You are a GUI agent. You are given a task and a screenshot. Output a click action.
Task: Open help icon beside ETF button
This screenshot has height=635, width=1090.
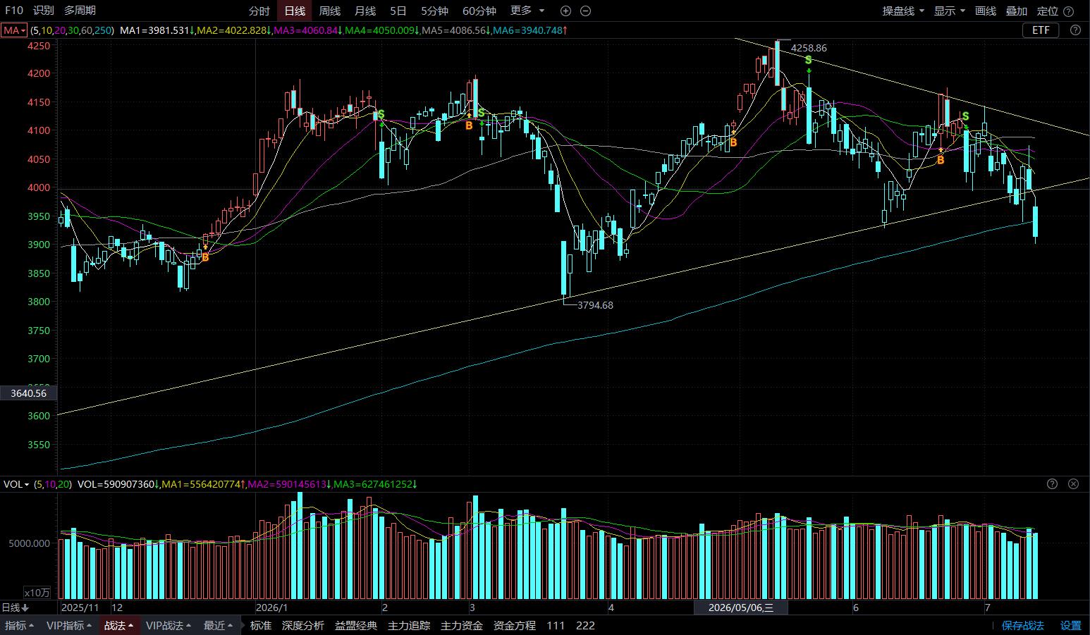[1075, 30]
